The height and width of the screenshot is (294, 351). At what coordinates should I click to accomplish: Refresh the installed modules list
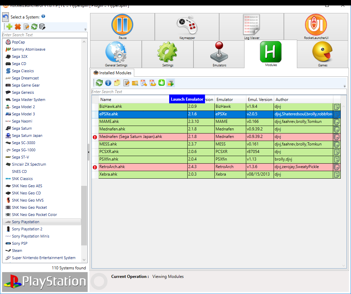tap(99, 82)
